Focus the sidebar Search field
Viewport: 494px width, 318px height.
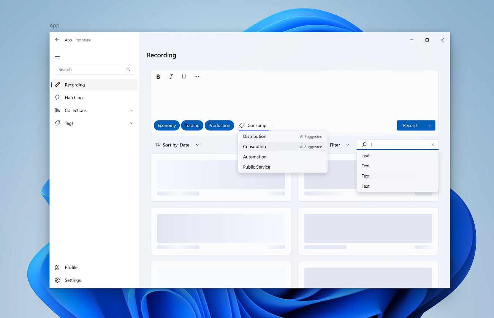pyautogui.click(x=94, y=70)
